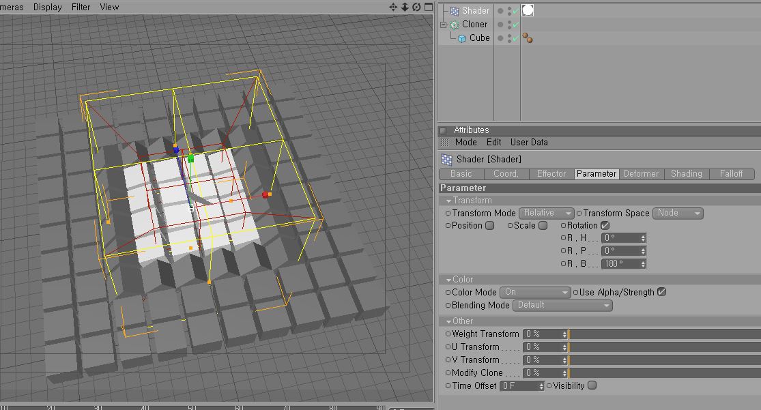Screen dimensions: 761x410
Task: Toggle Use Alpha/Strength checkbox
Action: (661, 292)
